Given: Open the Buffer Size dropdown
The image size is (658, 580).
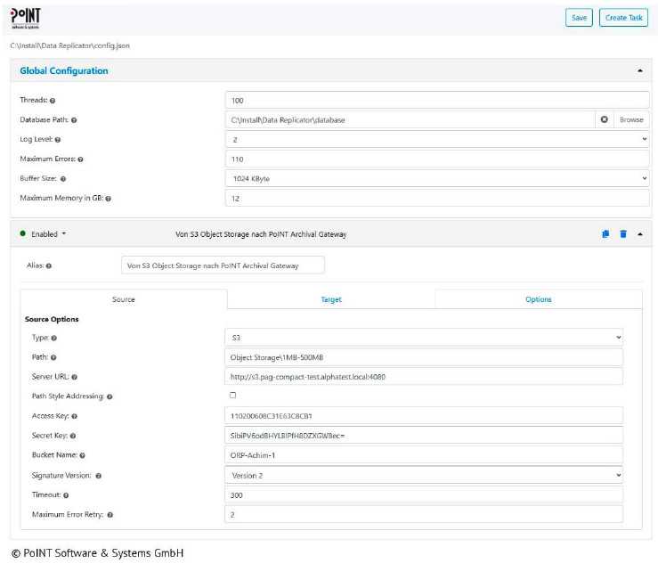Looking at the screenshot, I should [437, 178].
